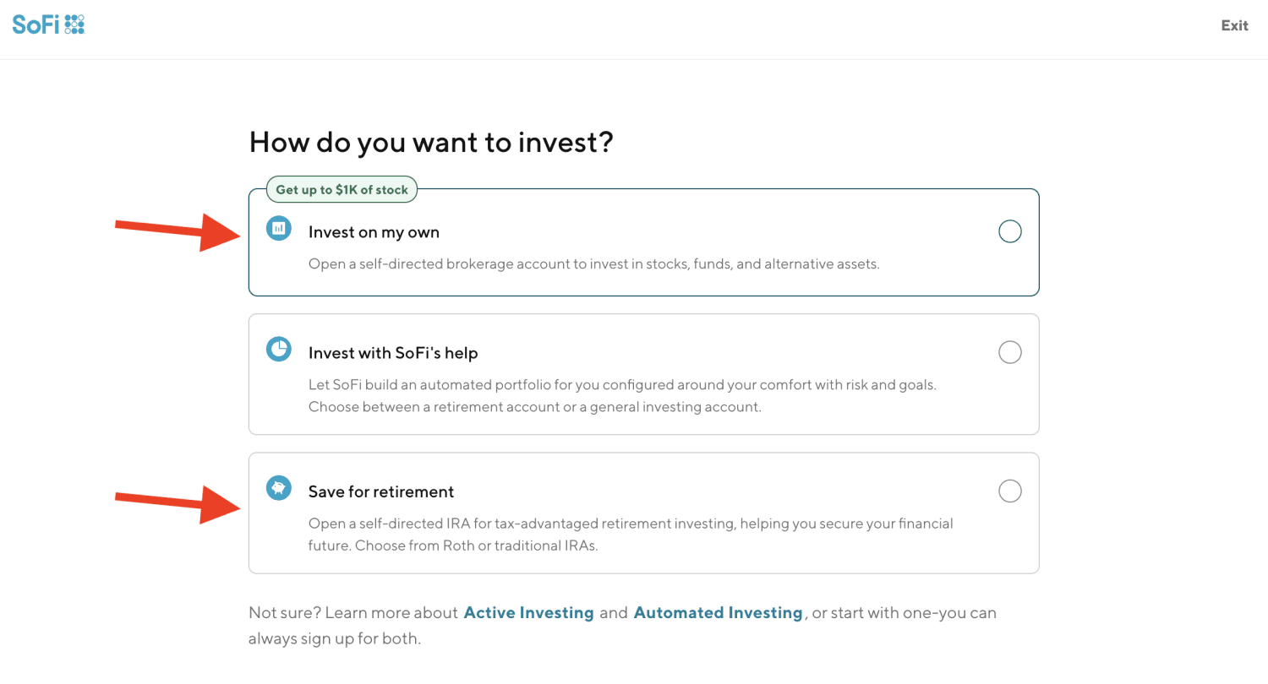Image resolution: width=1268 pixels, height=684 pixels.
Task: Select the Invest on my own radio button
Action: (1009, 231)
